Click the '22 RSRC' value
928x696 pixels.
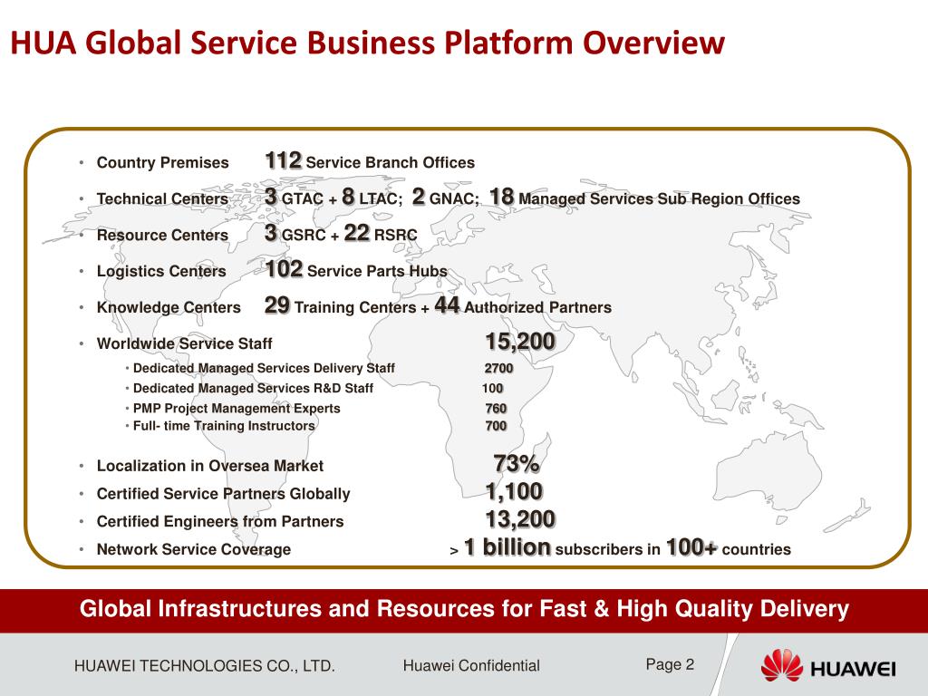tap(381, 233)
